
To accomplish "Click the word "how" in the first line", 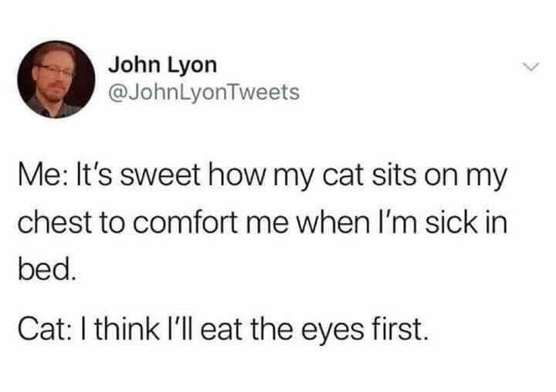I will 236,176.
